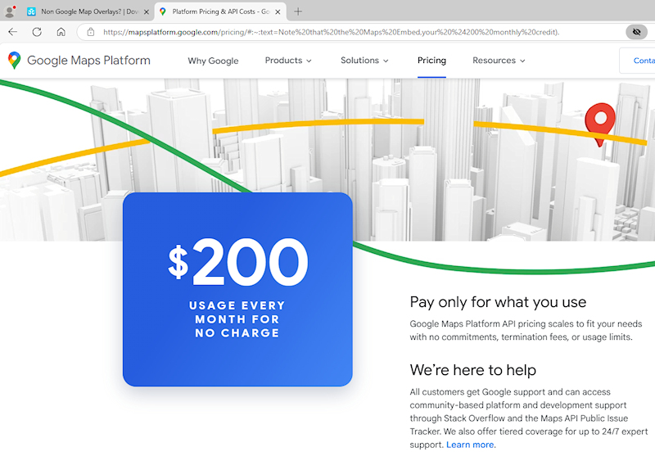
Task: Click the Pay only for what you use heading
Action: click(x=498, y=302)
